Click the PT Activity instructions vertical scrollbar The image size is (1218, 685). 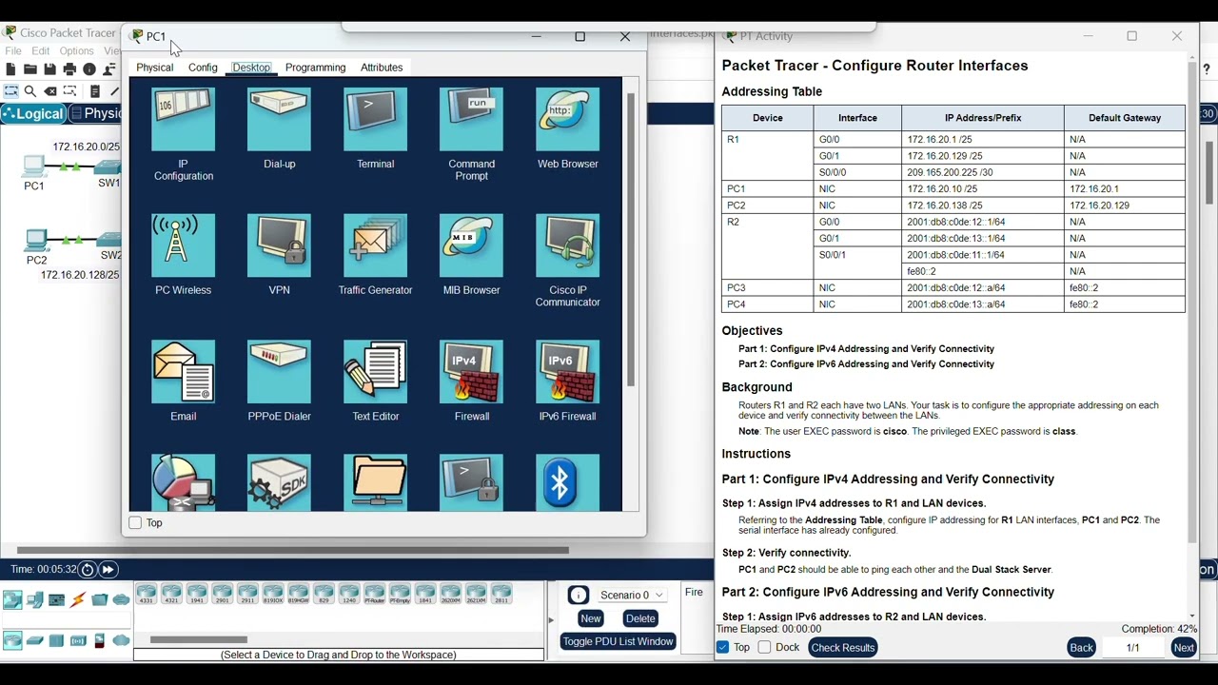click(x=1192, y=304)
